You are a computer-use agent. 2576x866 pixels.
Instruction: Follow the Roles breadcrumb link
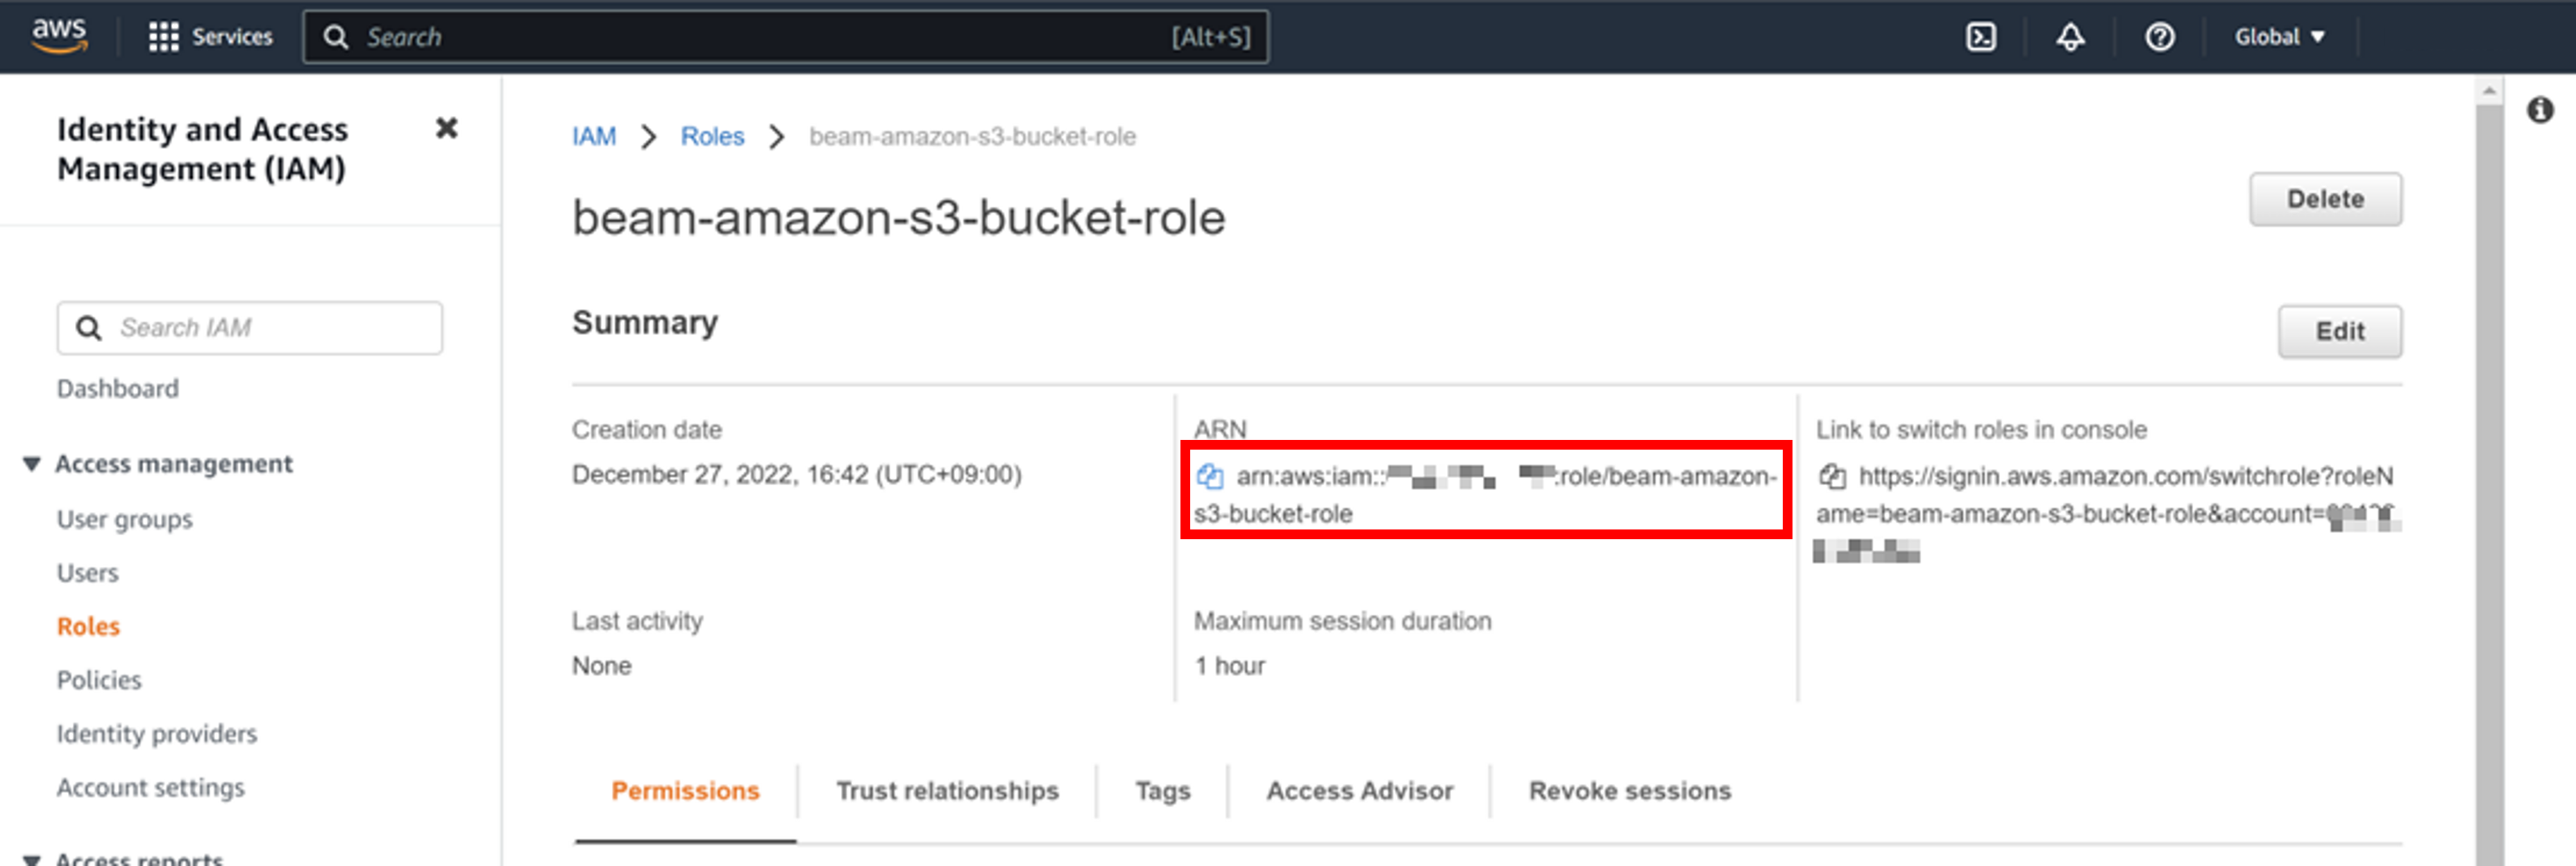click(712, 136)
